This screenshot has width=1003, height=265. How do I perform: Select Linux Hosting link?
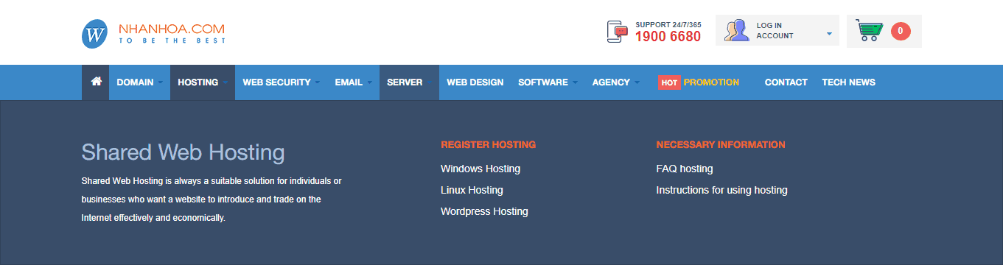pos(472,190)
